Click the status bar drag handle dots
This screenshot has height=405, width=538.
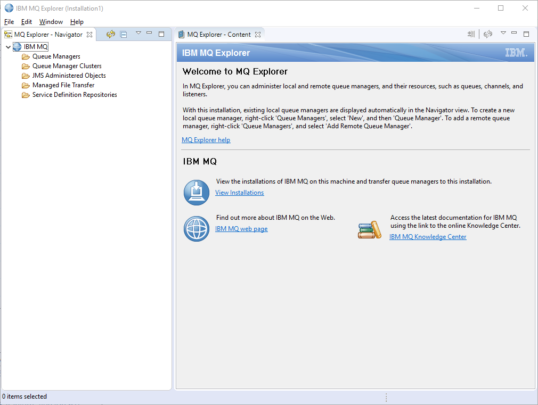386,398
